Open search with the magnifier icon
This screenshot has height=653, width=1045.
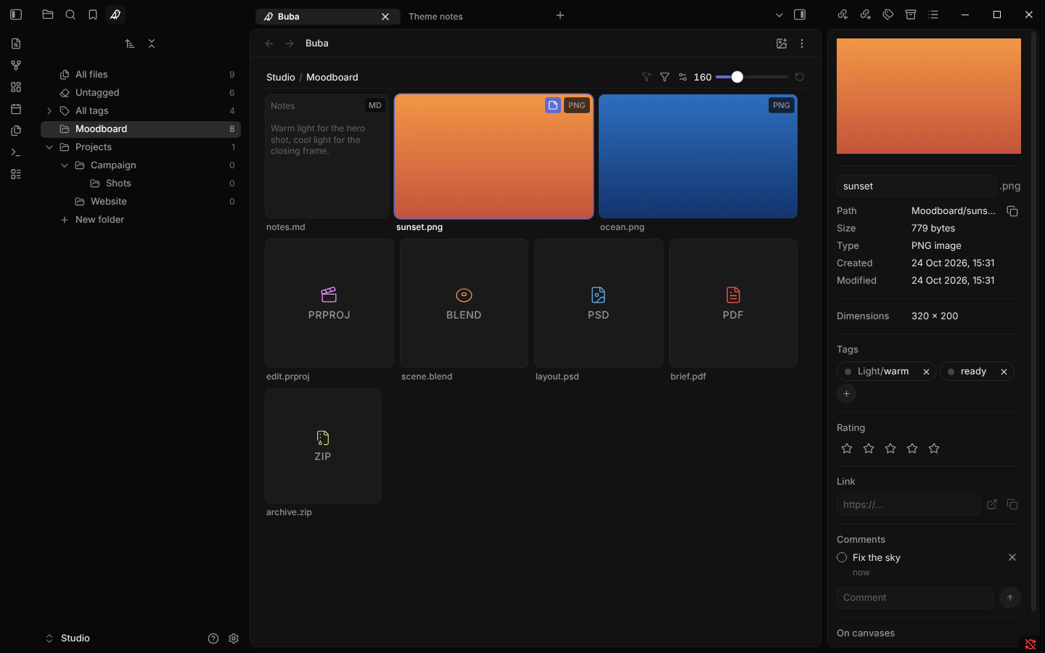(x=70, y=15)
